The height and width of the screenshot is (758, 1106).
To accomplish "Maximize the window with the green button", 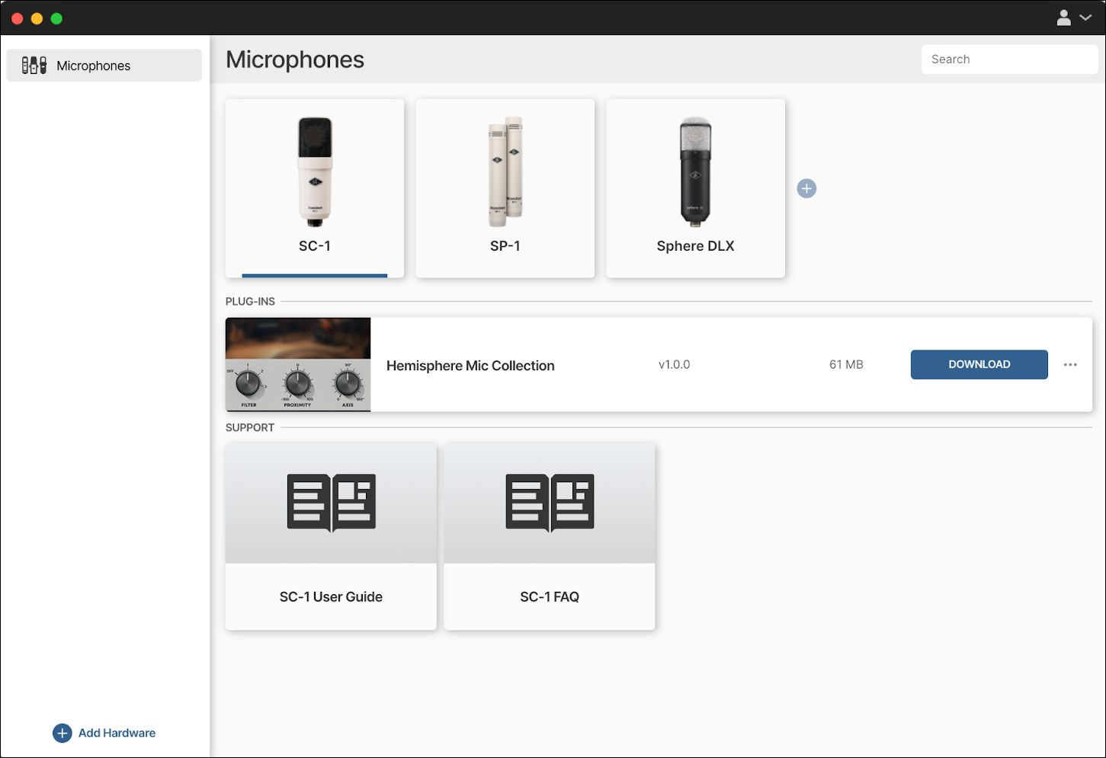I will [x=56, y=18].
